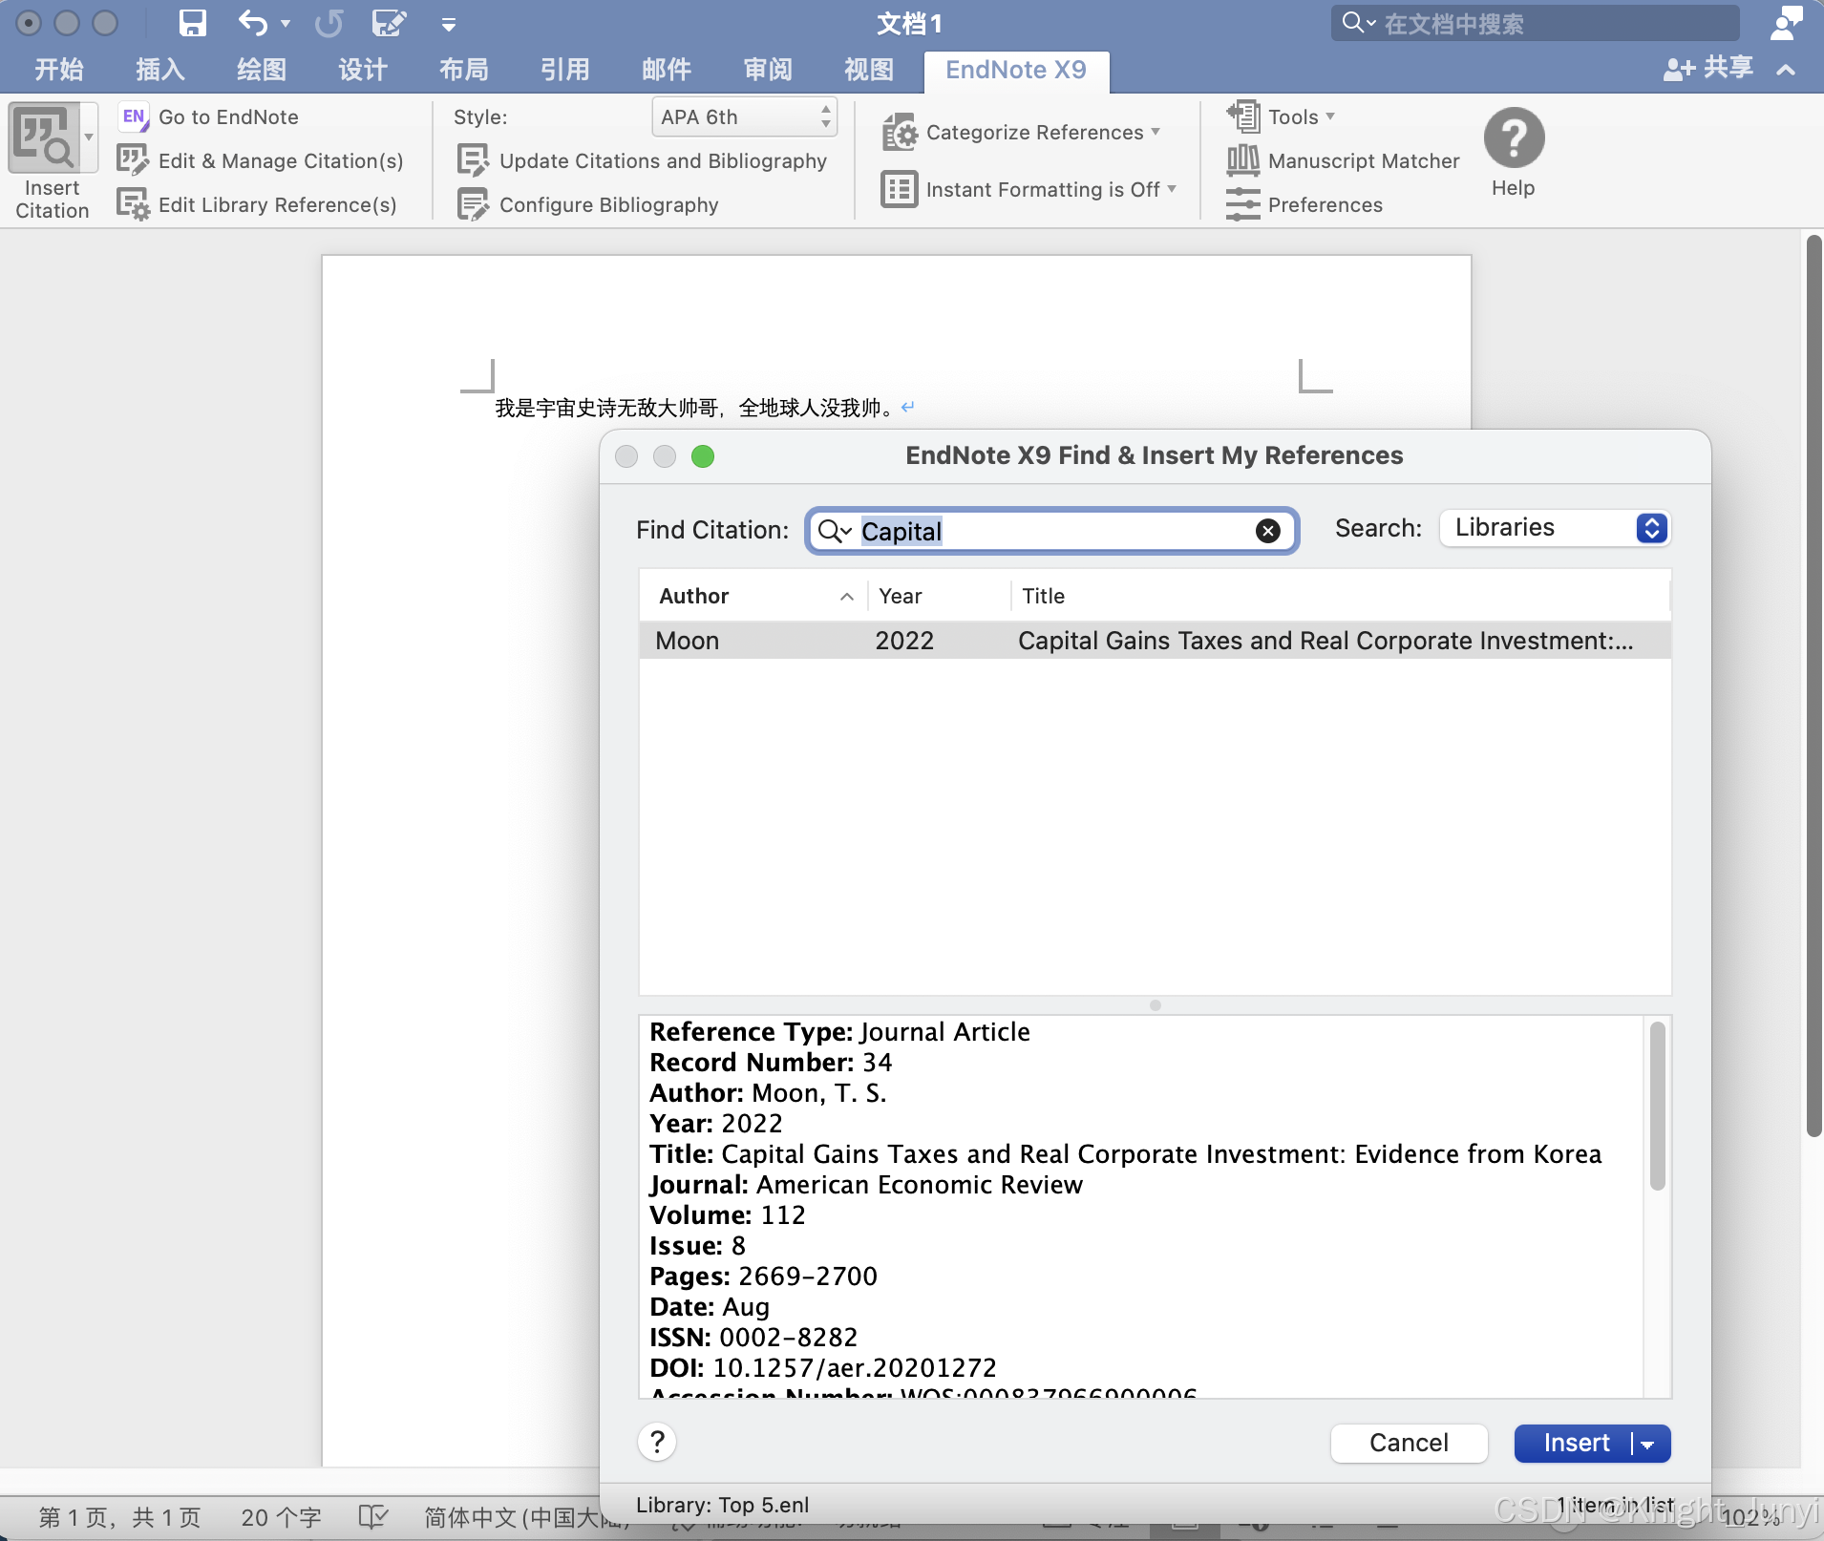Open the Search Libraries dropdown
Image resolution: width=1824 pixels, height=1541 pixels.
(x=1555, y=528)
